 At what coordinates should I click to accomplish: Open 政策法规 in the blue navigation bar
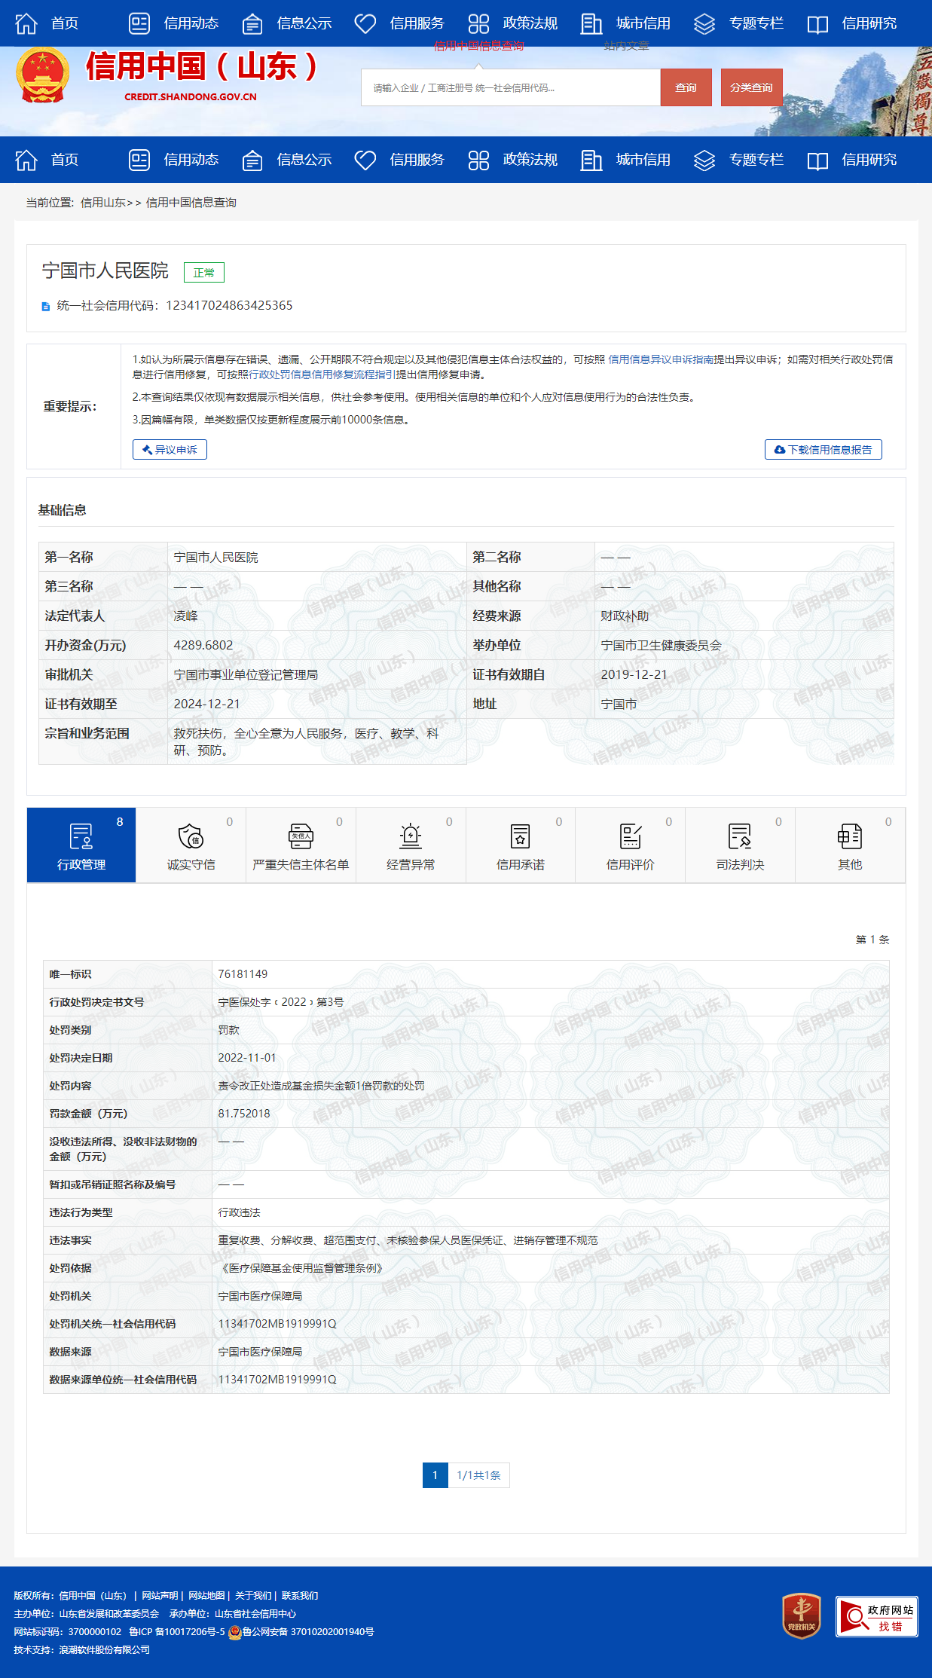[513, 160]
